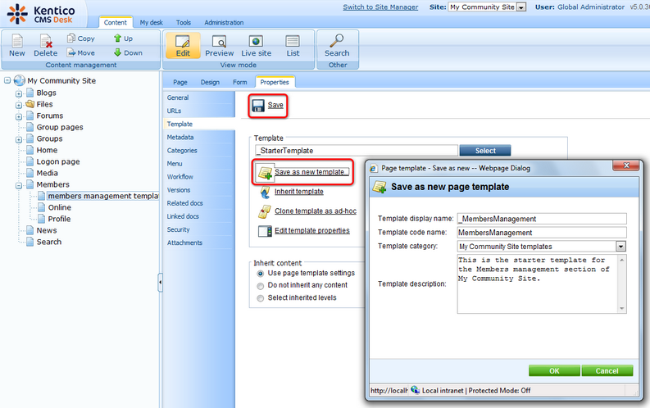The height and width of the screenshot is (408, 650).
Task: Click the Delete document icon
Action: click(x=45, y=42)
